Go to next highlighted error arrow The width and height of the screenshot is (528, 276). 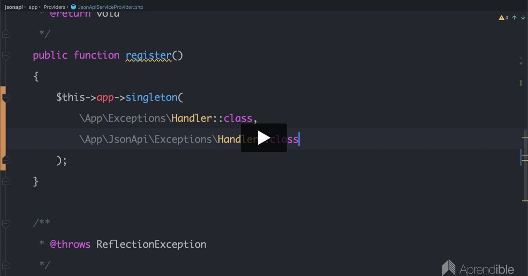point(522,18)
